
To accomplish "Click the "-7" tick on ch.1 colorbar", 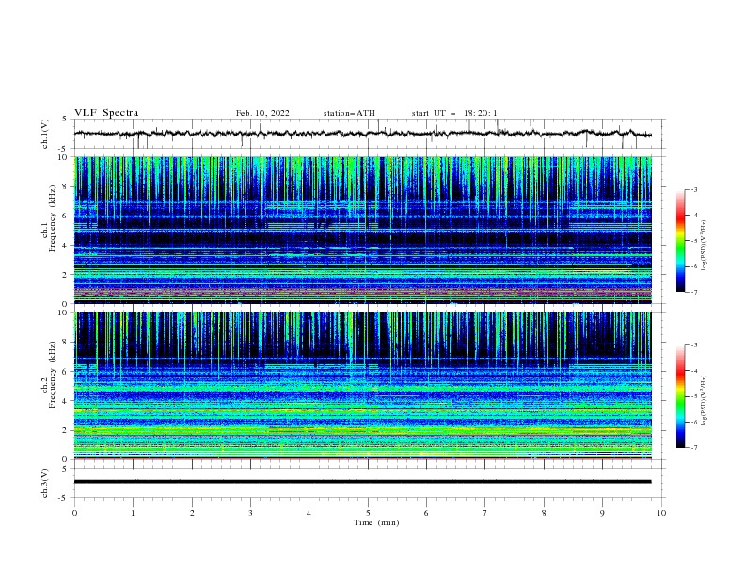I will [x=693, y=292].
